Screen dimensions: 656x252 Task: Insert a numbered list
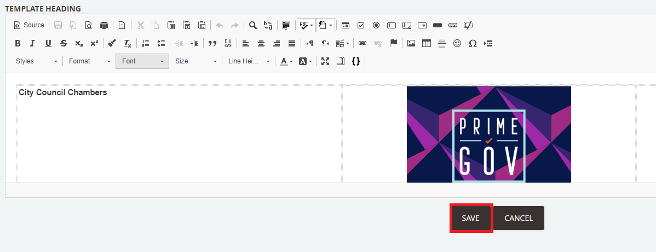pyautogui.click(x=146, y=43)
